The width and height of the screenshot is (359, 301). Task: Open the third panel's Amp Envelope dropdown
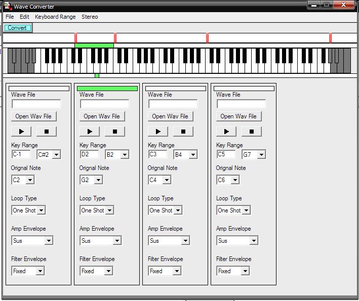(185, 241)
